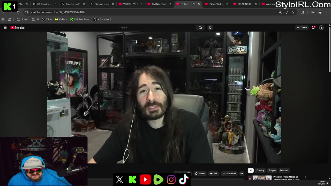Open the zoom magnifier icon in the address bar

[x=280, y=12]
